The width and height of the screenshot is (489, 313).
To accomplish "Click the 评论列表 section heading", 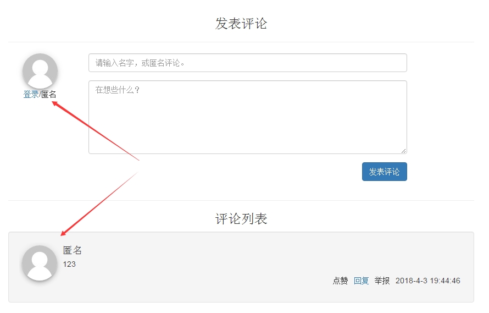I will 241,219.
